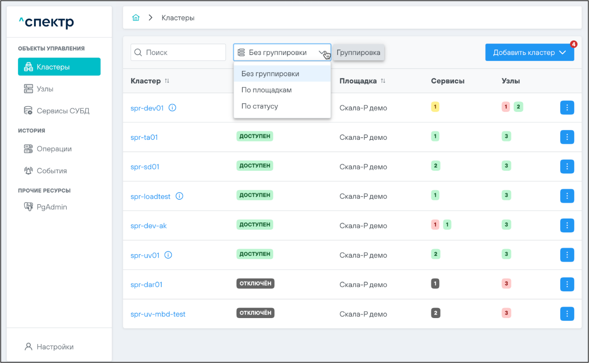Select Без группировки option in list

[270, 74]
